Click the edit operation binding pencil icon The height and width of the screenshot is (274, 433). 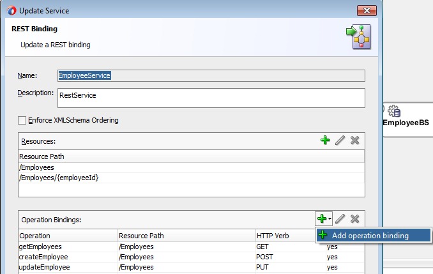tap(340, 219)
